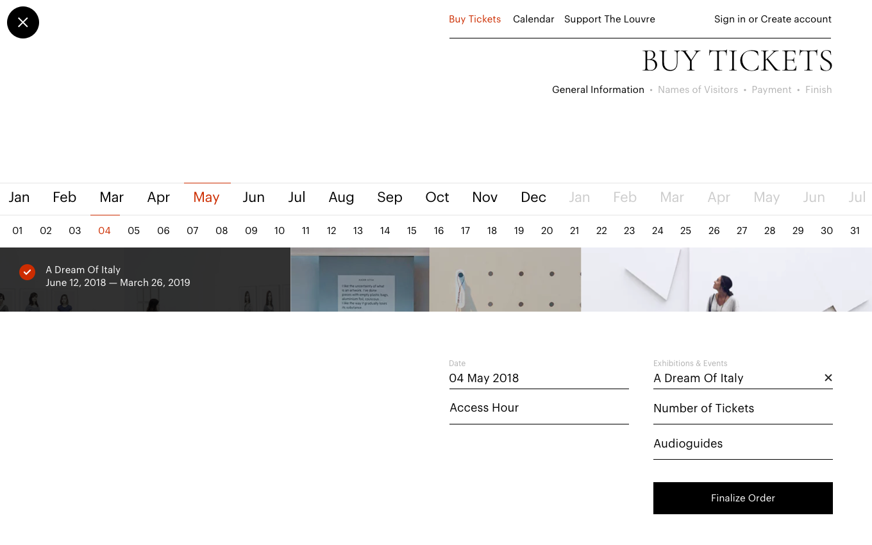
Task: Clear the A Dream Of Italy selection
Action: (828, 378)
